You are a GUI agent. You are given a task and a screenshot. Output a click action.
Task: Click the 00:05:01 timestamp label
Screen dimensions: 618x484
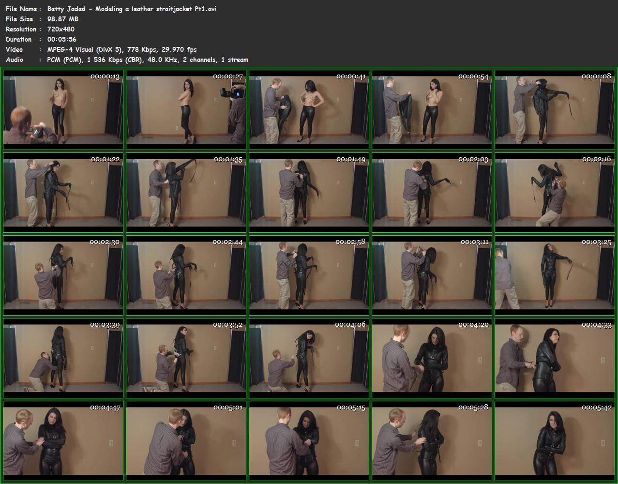228,408
